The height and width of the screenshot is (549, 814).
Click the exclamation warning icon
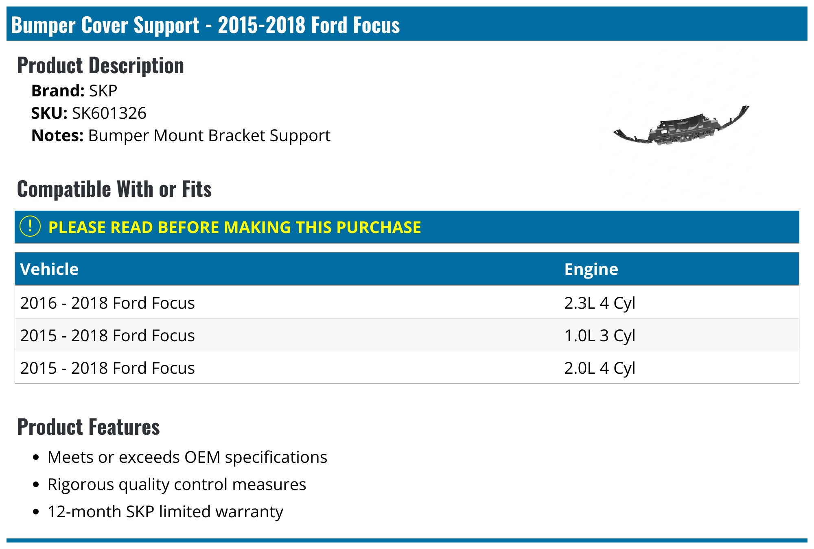click(30, 227)
